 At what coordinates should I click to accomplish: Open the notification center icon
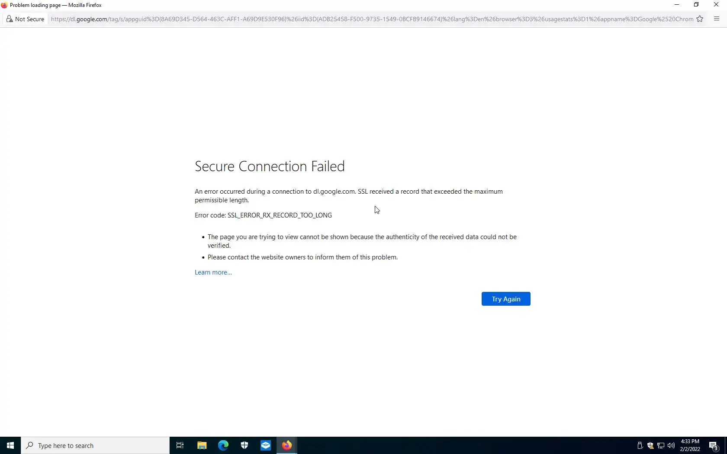point(714,446)
